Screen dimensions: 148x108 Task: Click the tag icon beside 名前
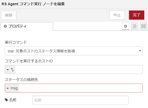tap(6, 100)
